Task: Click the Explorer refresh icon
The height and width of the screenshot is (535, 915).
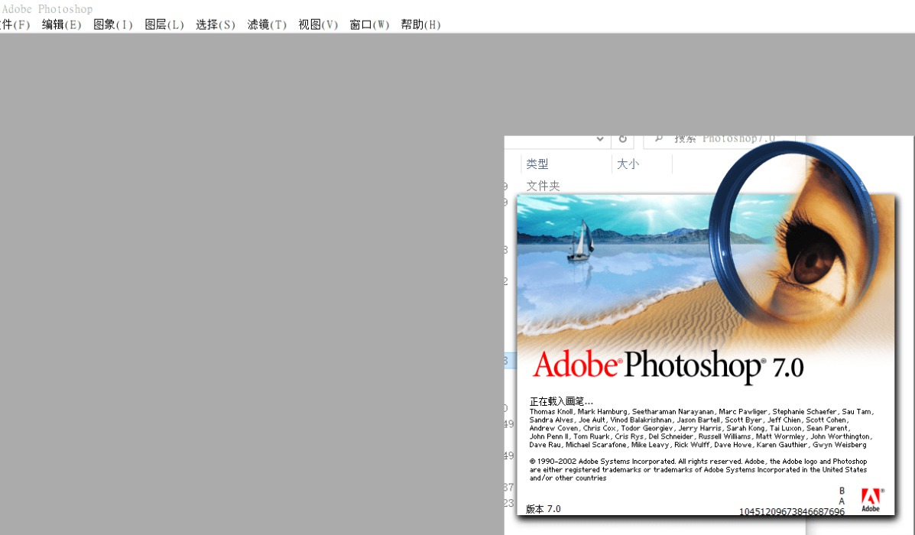Action: point(623,139)
